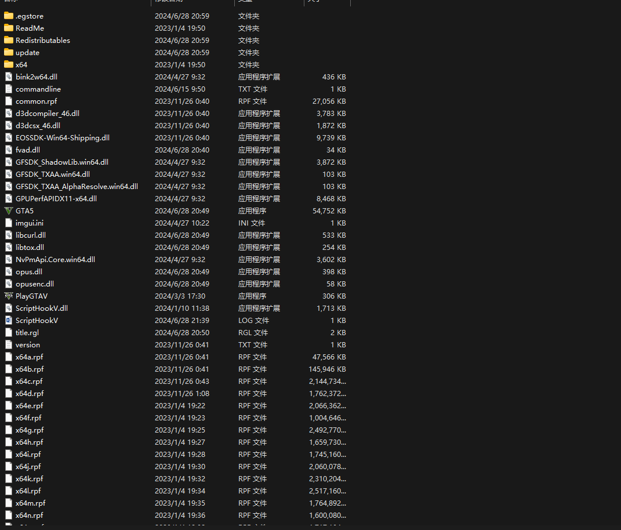The image size is (621, 530).
Task: Select the fvad.dll file icon
Action: (9, 150)
